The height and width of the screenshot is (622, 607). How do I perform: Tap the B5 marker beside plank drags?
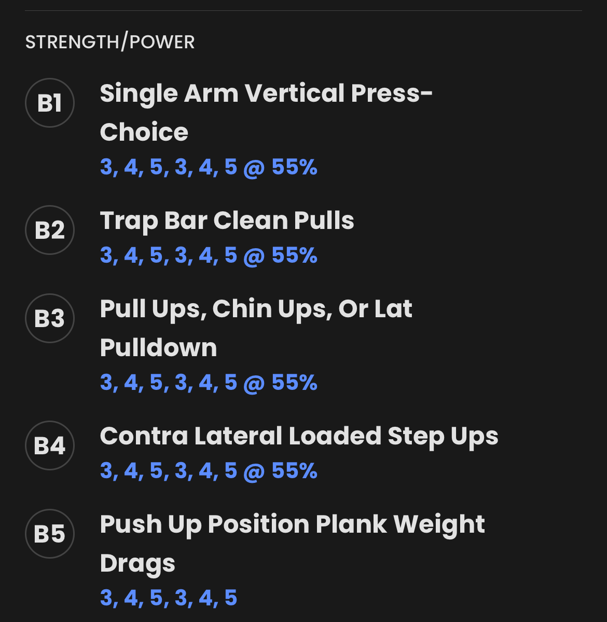tap(49, 534)
